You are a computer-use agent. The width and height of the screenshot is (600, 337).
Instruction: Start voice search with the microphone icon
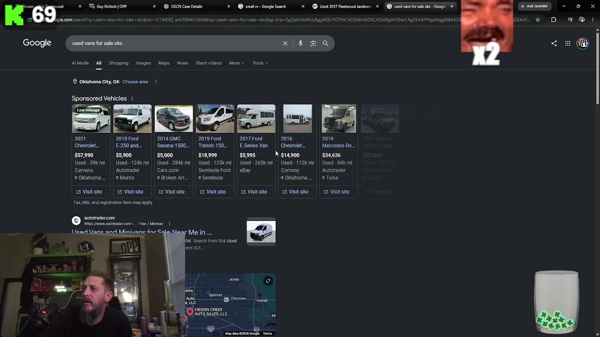pos(300,43)
